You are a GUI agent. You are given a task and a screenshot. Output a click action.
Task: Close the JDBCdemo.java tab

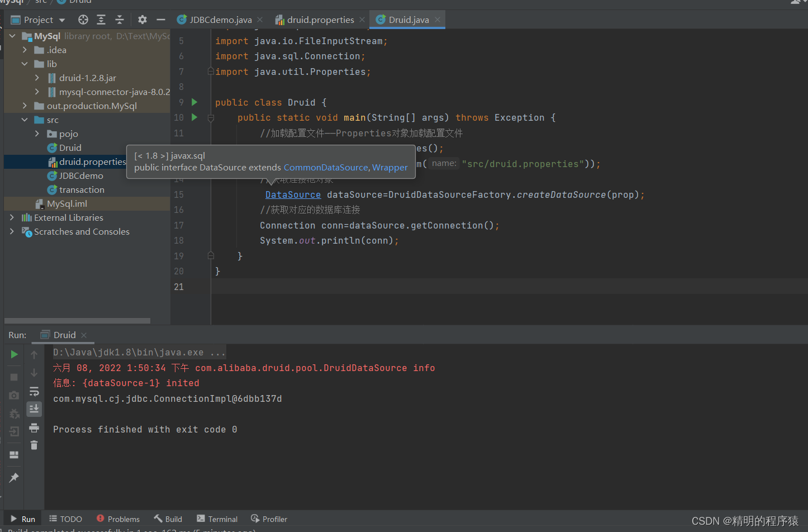coord(260,20)
